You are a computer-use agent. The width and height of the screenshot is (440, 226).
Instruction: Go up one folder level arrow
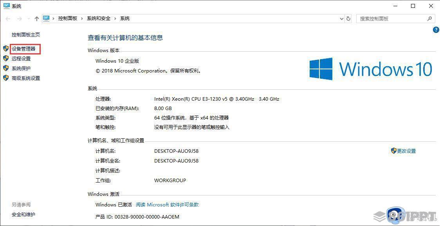point(37,18)
